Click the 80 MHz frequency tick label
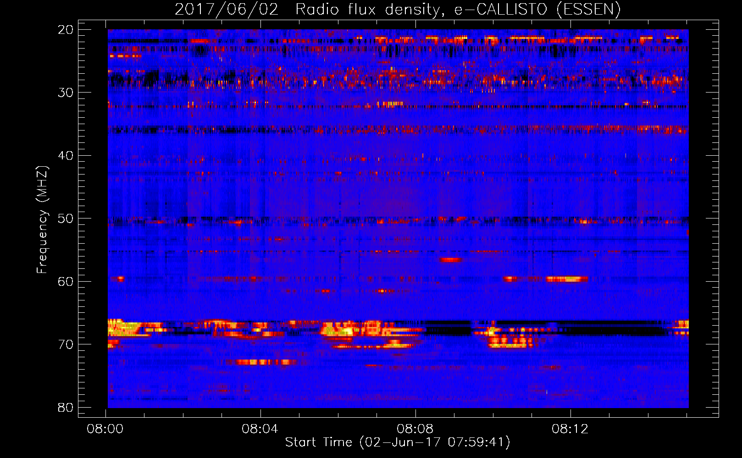The height and width of the screenshot is (458, 742). click(66, 407)
